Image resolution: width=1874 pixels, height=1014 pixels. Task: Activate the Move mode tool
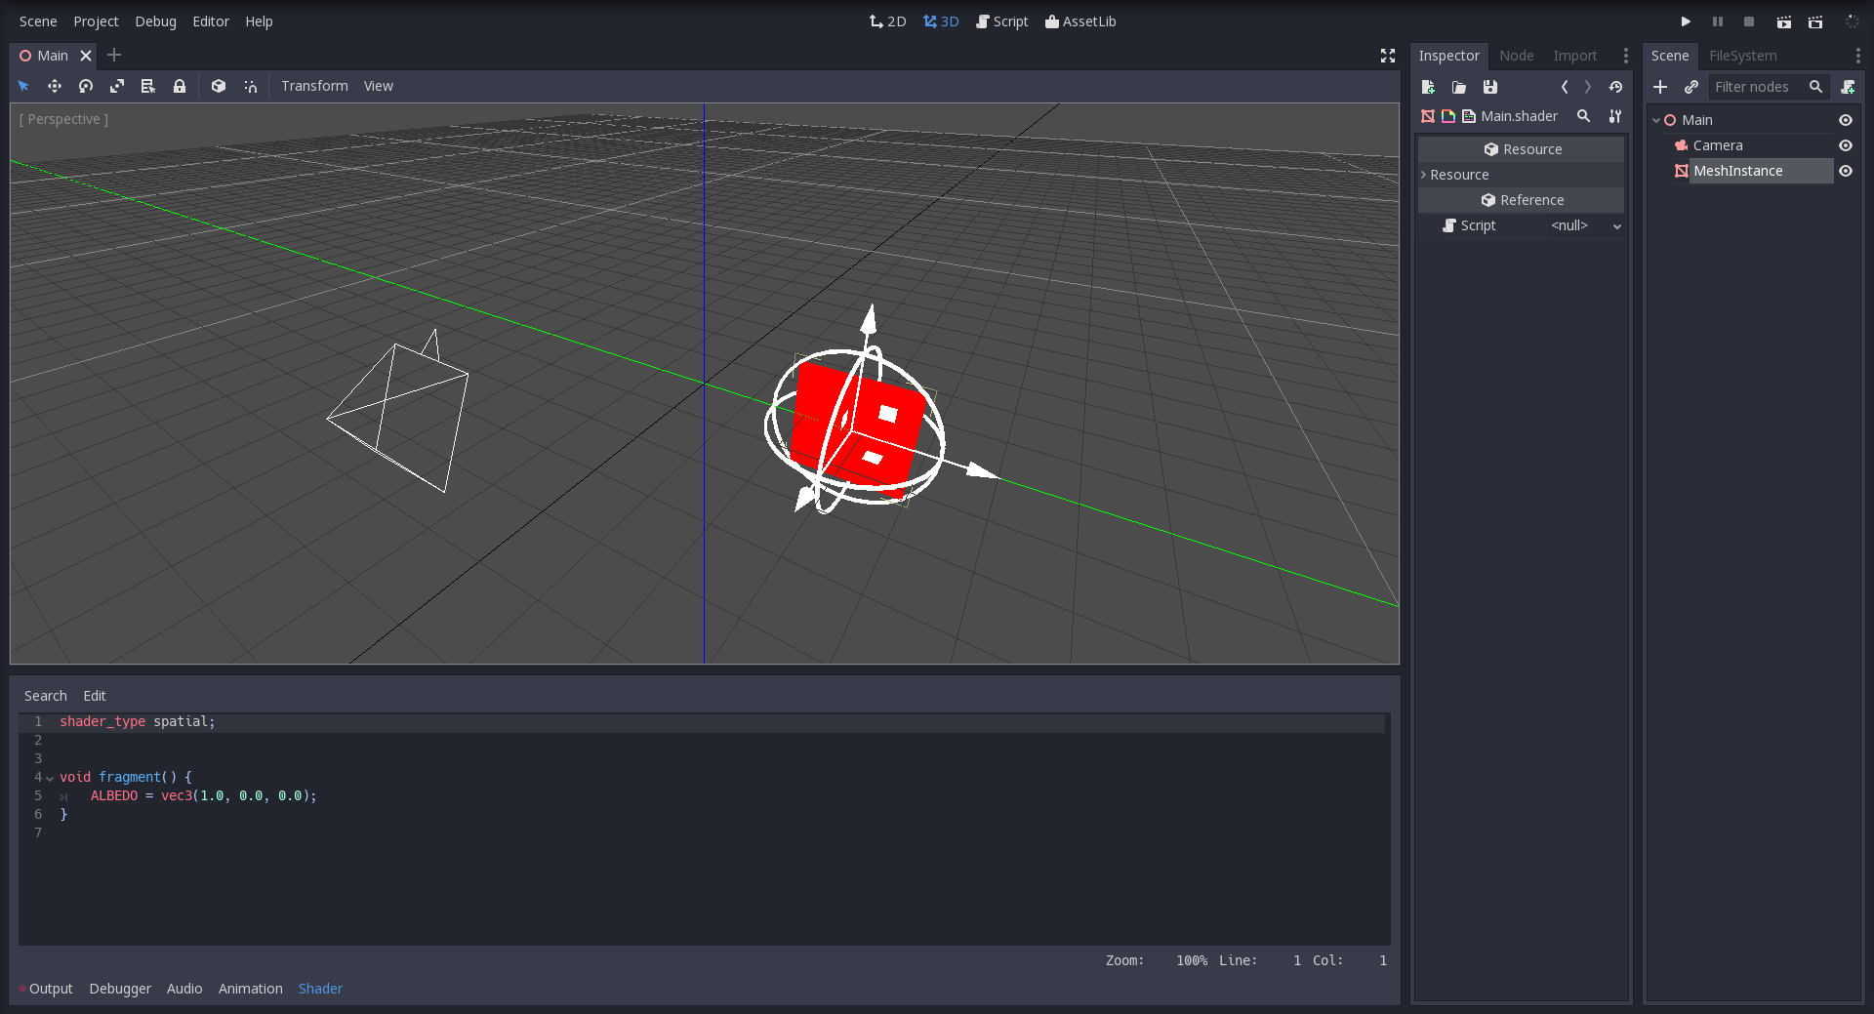55,86
